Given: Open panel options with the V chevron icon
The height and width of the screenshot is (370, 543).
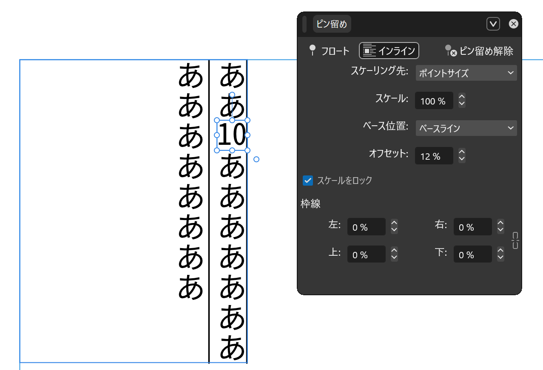Looking at the screenshot, I should (x=493, y=24).
